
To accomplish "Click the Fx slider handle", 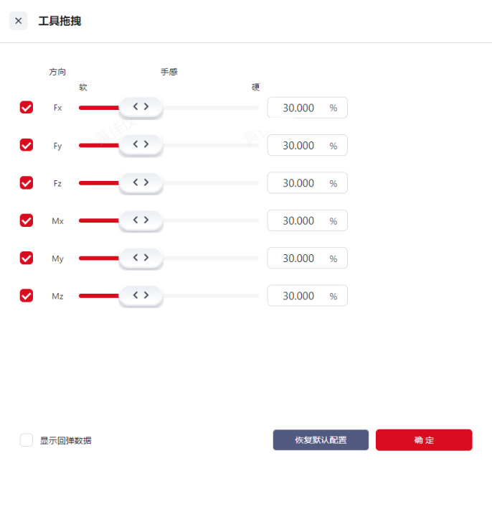I will point(141,107).
